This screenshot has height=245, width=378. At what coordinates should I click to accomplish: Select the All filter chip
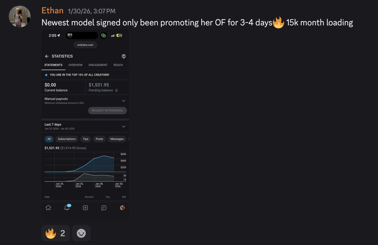point(49,139)
